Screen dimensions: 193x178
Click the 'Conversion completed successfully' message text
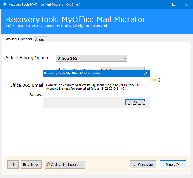coord(93,87)
